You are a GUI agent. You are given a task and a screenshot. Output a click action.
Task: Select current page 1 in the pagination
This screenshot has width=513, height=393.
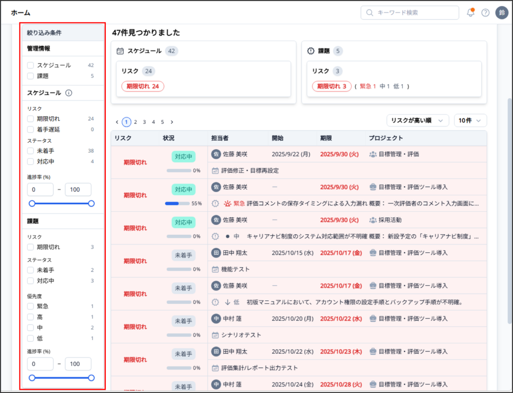(x=126, y=122)
